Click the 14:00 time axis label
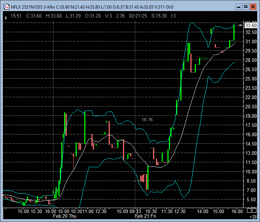This screenshot has height=222, width=260. [x=203, y=211]
